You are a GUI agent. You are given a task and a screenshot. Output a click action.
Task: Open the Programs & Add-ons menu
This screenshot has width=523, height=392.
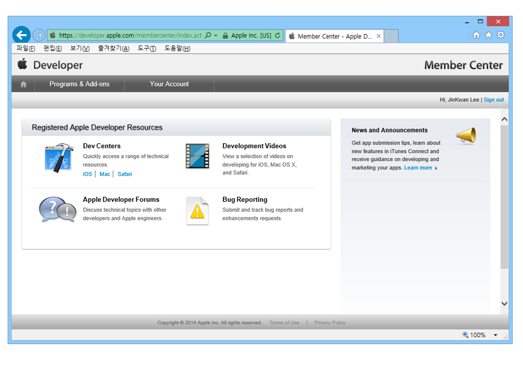click(79, 84)
